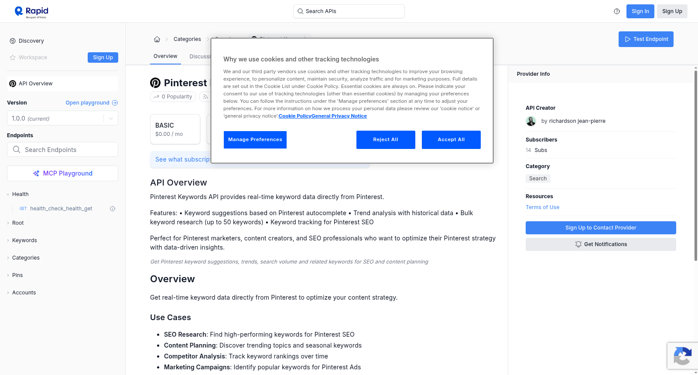Click the Categories breadcrumb
Viewport: 698px width, 375px height.
pos(187,39)
